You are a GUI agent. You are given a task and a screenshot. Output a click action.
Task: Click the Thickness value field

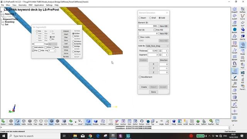tap(153, 51)
